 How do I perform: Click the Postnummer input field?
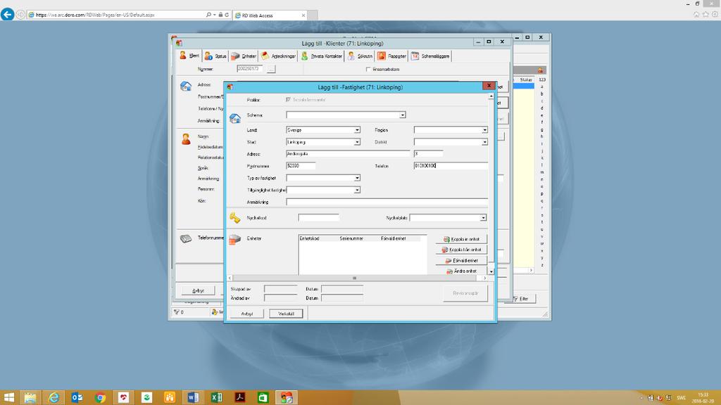pyautogui.click(x=301, y=166)
